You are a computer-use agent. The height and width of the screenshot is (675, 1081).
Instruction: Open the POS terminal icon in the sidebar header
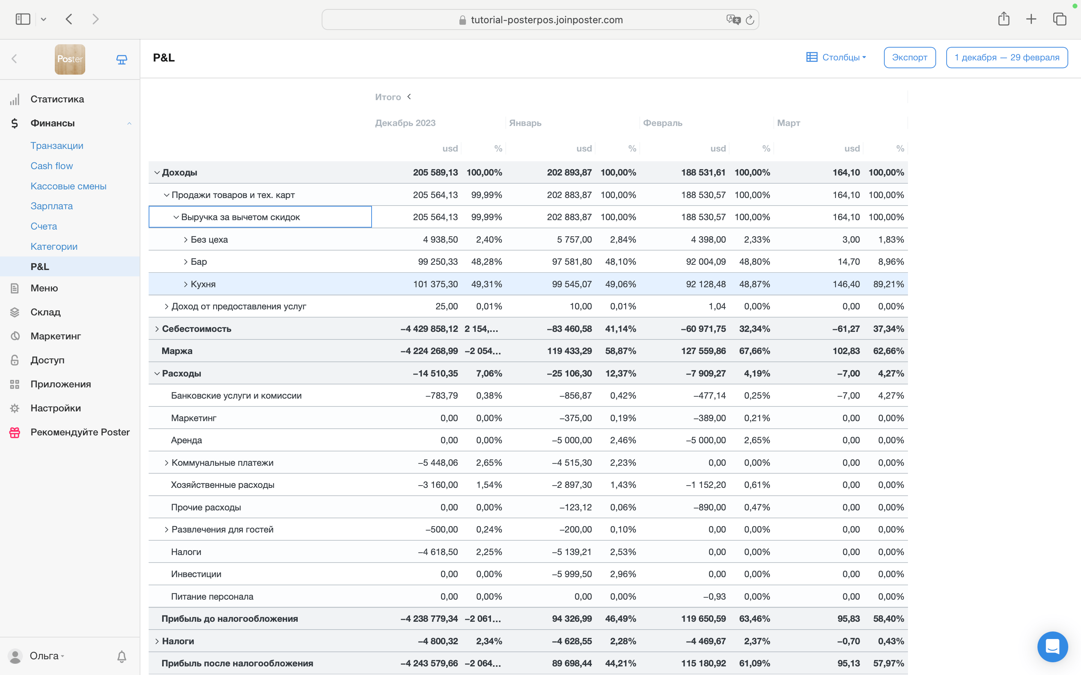pos(122,59)
